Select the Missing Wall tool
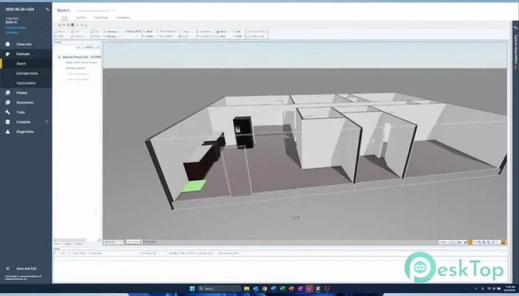Image resolution: width=519 pixels, height=296 pixels. click(x=132, y=31)
